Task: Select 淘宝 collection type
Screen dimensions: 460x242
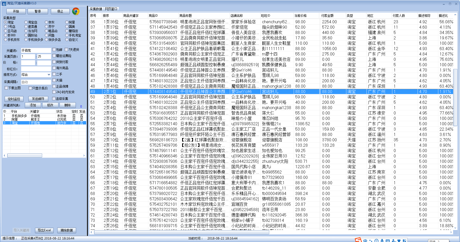Action: click(9, 22)
